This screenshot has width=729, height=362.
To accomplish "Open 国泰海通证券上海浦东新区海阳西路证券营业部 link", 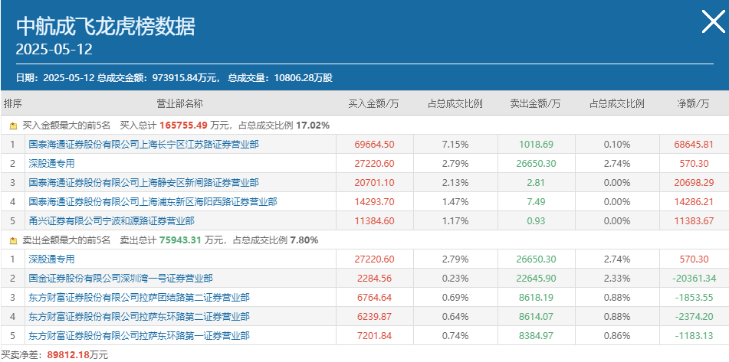I will 153,201.
